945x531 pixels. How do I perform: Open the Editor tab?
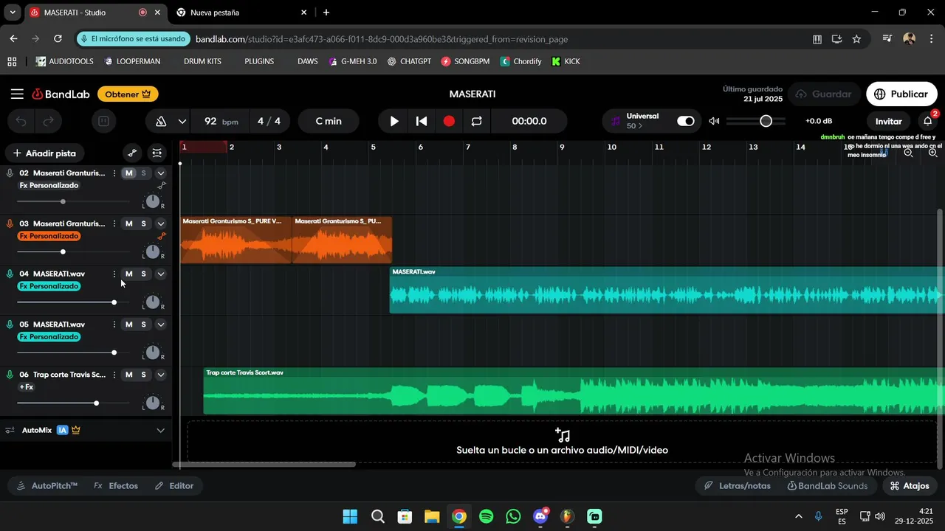tap(174, 486)
